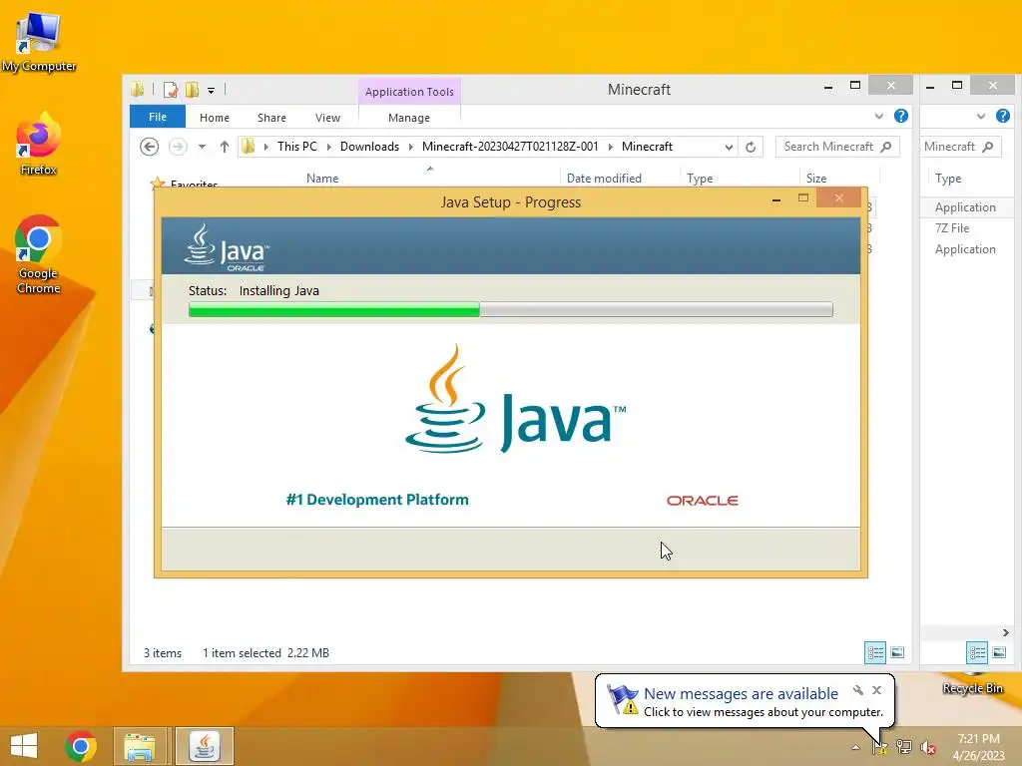Expand the arrow after This PC in breadcrumb
This screenshot has height=766, width=1022.
pyautogui.click(x=328, y=148)
